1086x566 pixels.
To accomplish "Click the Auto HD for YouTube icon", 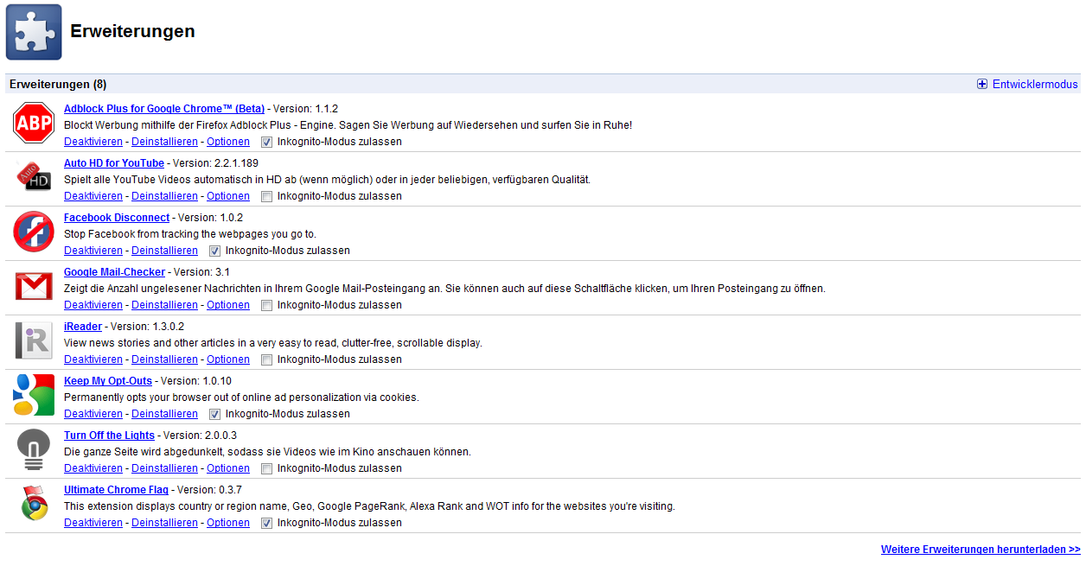I will pyautogui.click(x=34, y=177).
